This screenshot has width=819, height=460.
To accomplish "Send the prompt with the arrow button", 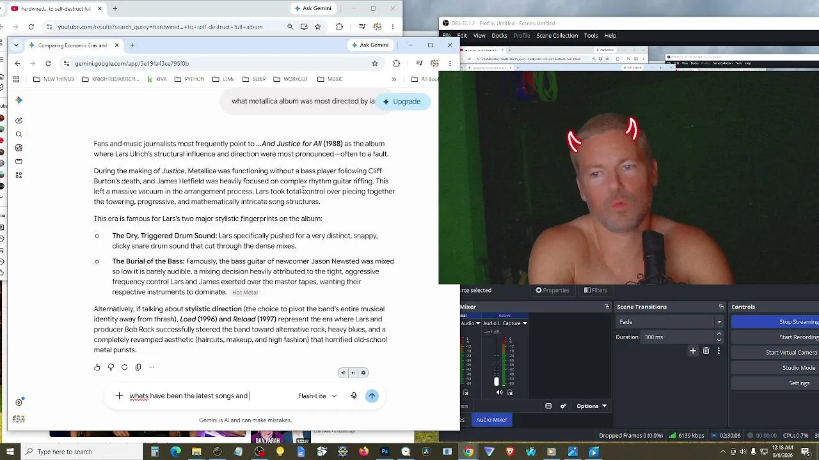I will click(372, 396).
